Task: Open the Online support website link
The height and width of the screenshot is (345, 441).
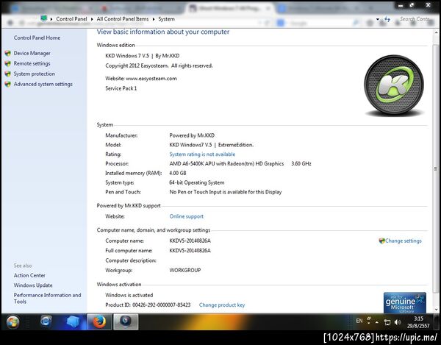Action: 186,216
